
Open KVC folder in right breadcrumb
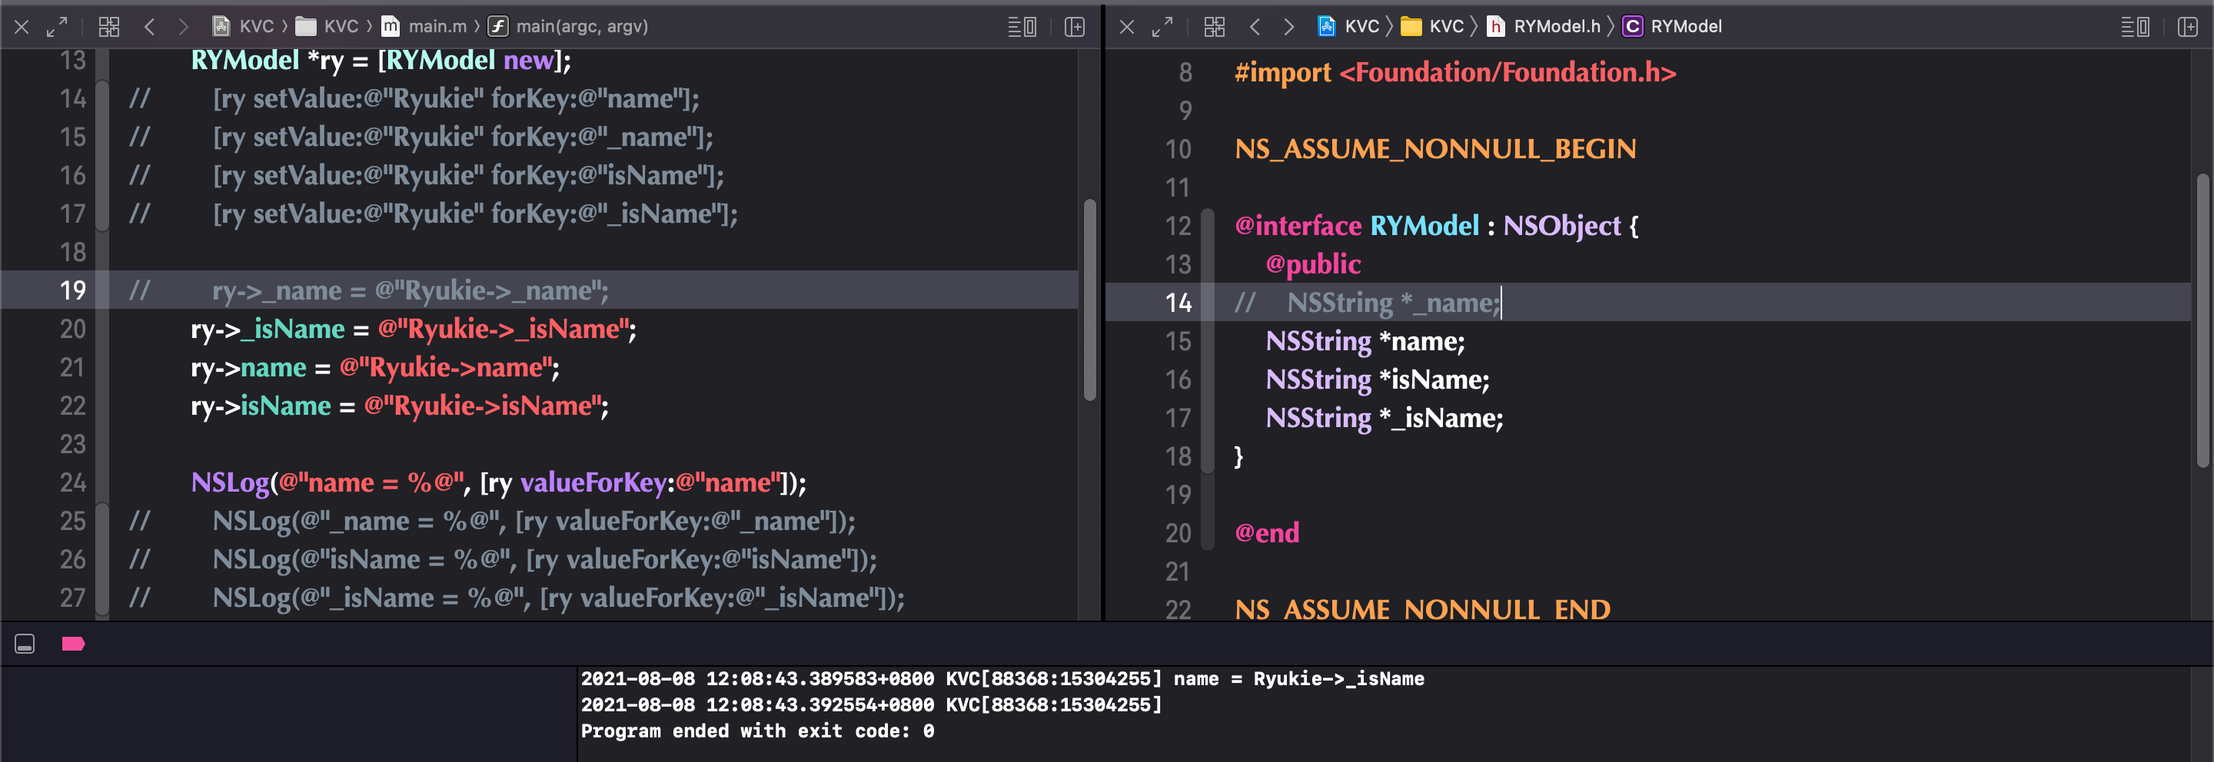pos(1433,27)
